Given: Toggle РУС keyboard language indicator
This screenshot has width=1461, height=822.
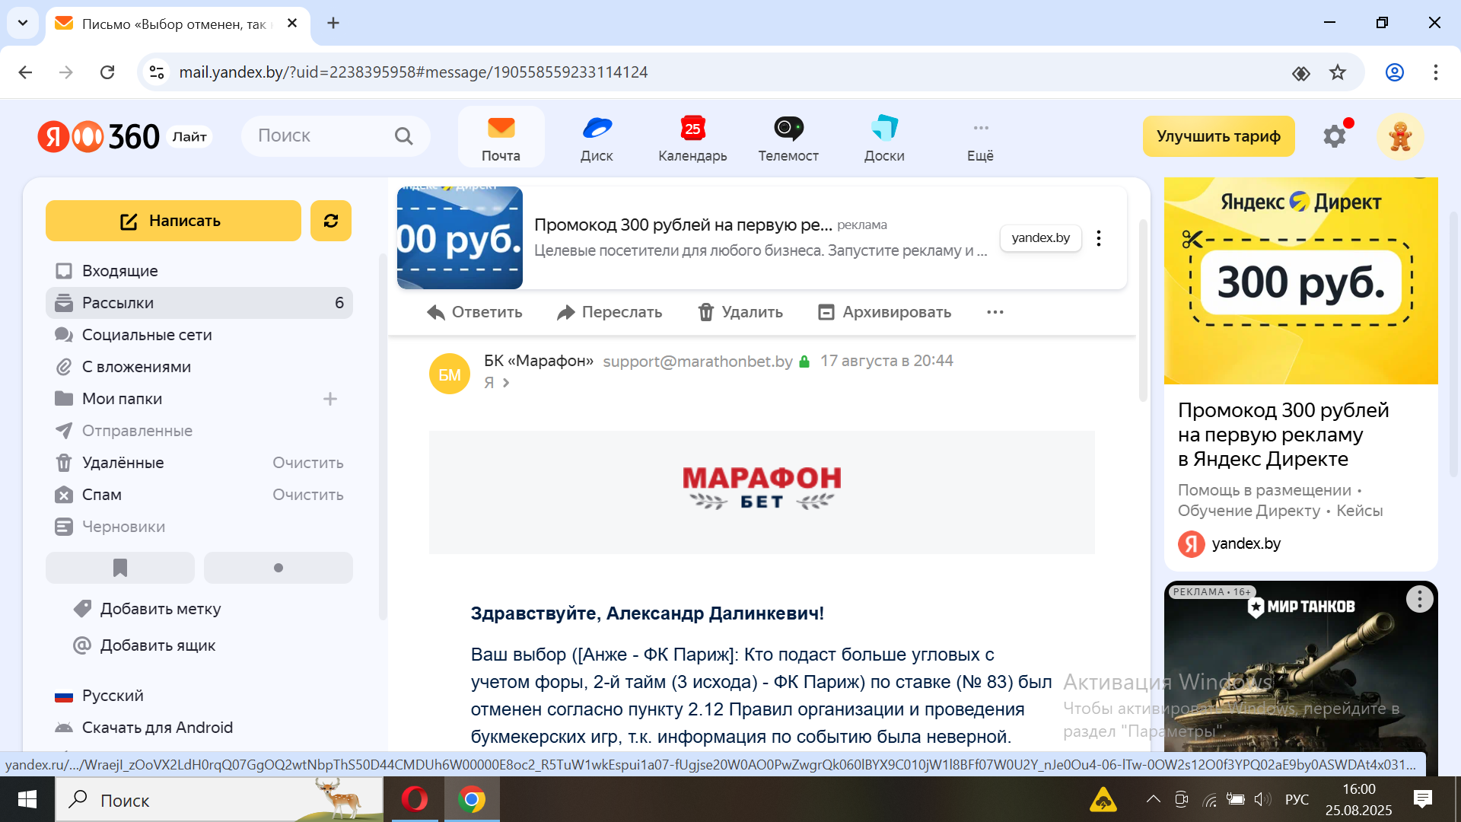Looking at the screenshot, I should (1297, 799).
